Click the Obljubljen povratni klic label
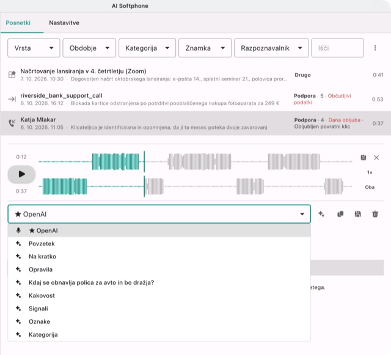This screenshot has height=355, width=391. tap(322, 126)
